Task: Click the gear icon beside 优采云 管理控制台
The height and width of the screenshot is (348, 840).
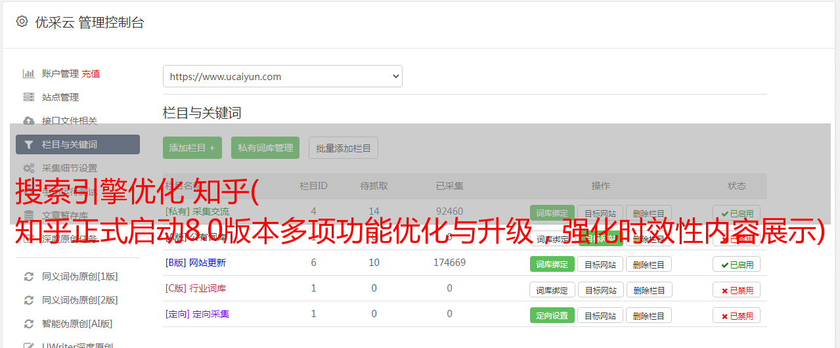Action: pos(22,22)
